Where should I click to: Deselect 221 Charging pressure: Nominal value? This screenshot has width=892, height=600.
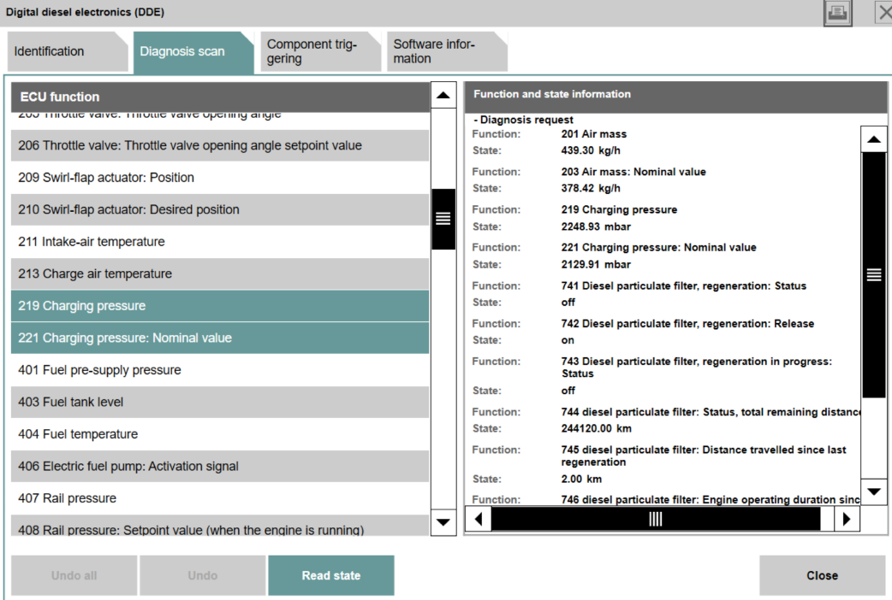[220, 338]
